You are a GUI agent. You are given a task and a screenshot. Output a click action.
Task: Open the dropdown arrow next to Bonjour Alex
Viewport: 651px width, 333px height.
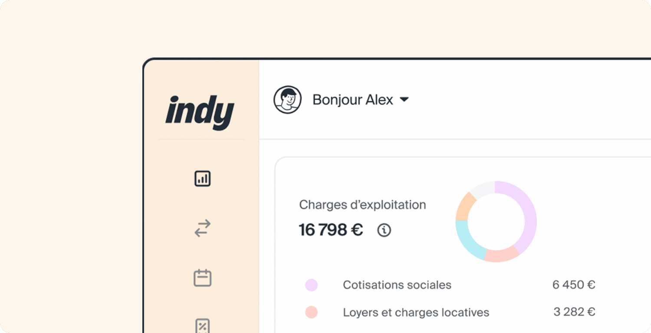[x=404, y=99]
